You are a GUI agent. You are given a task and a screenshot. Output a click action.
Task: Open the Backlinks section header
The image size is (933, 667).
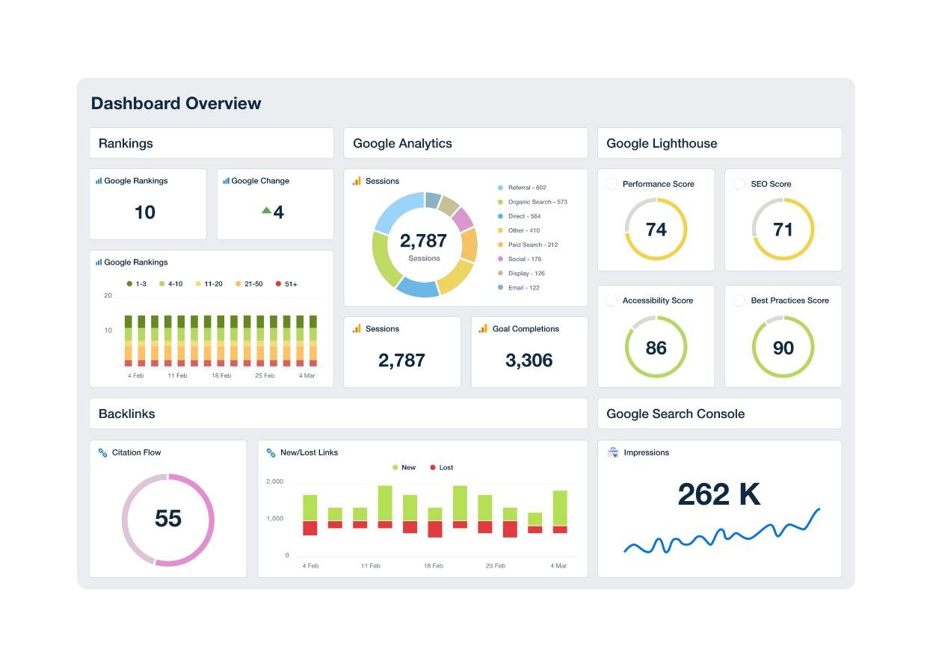(x=339, y=414)
